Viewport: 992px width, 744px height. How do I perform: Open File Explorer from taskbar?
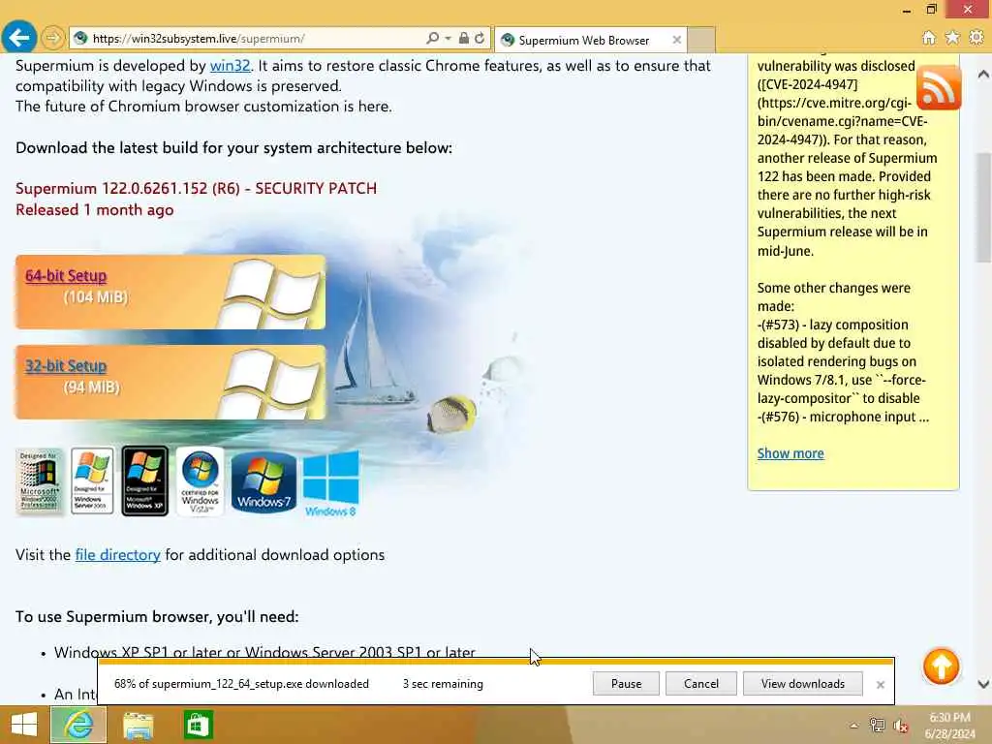coord(138,725)
